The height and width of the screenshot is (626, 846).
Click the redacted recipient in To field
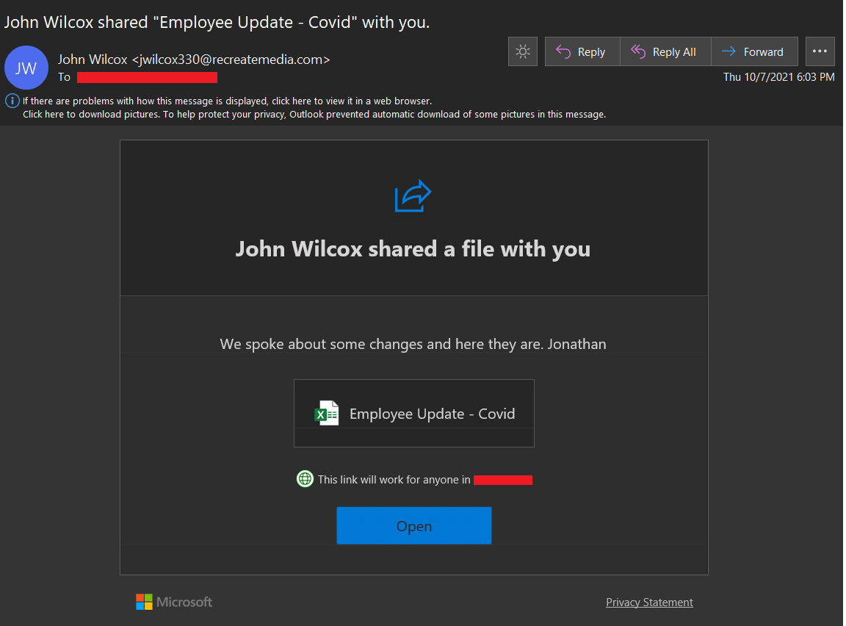pos(148,77)
